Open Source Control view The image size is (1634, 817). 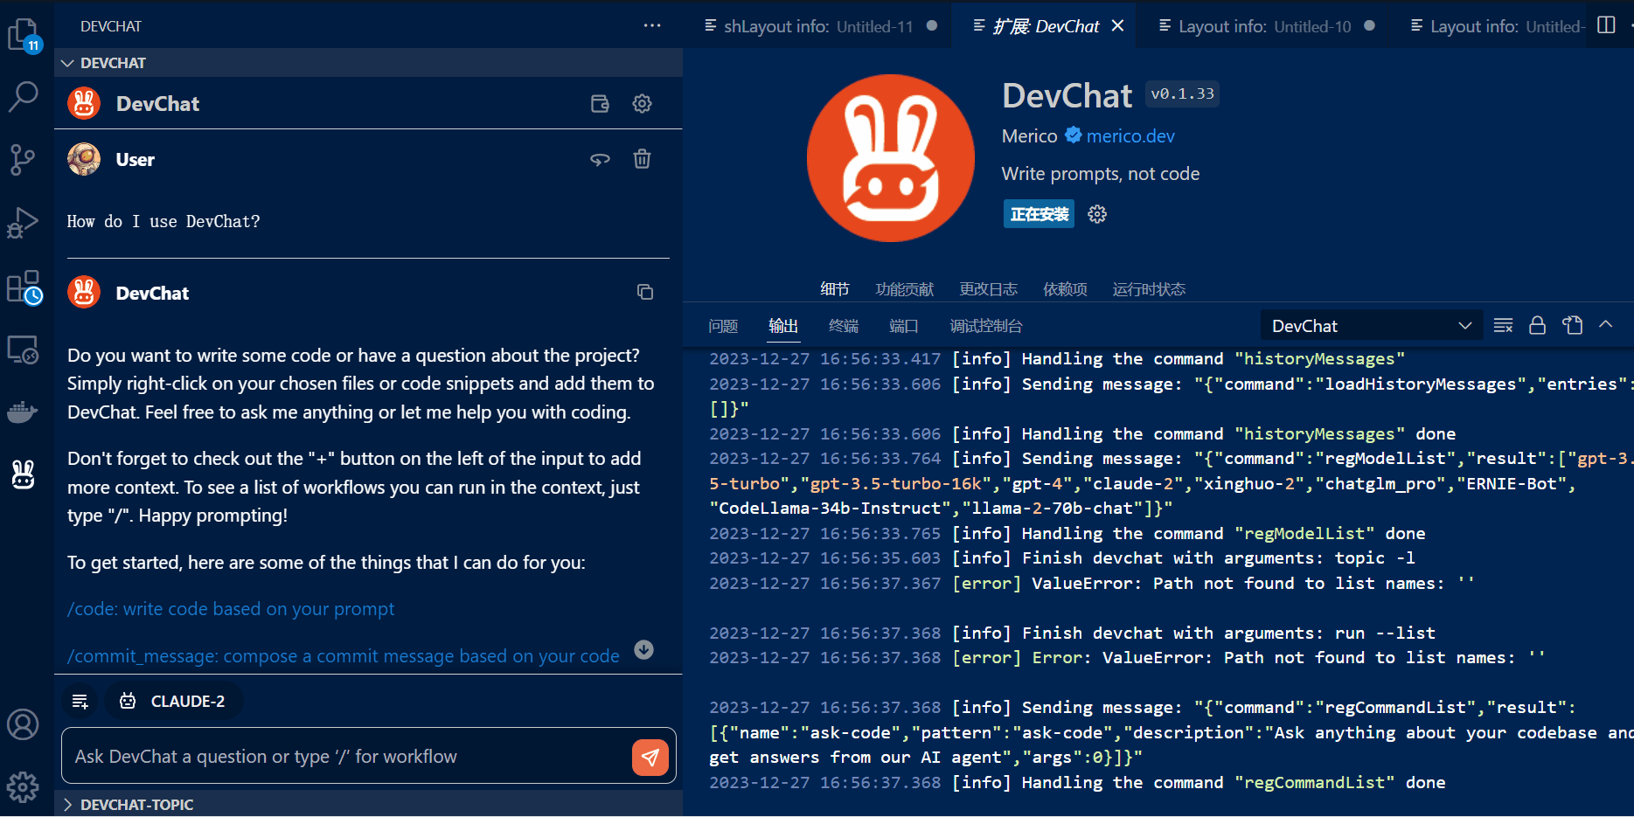[24, 160]
